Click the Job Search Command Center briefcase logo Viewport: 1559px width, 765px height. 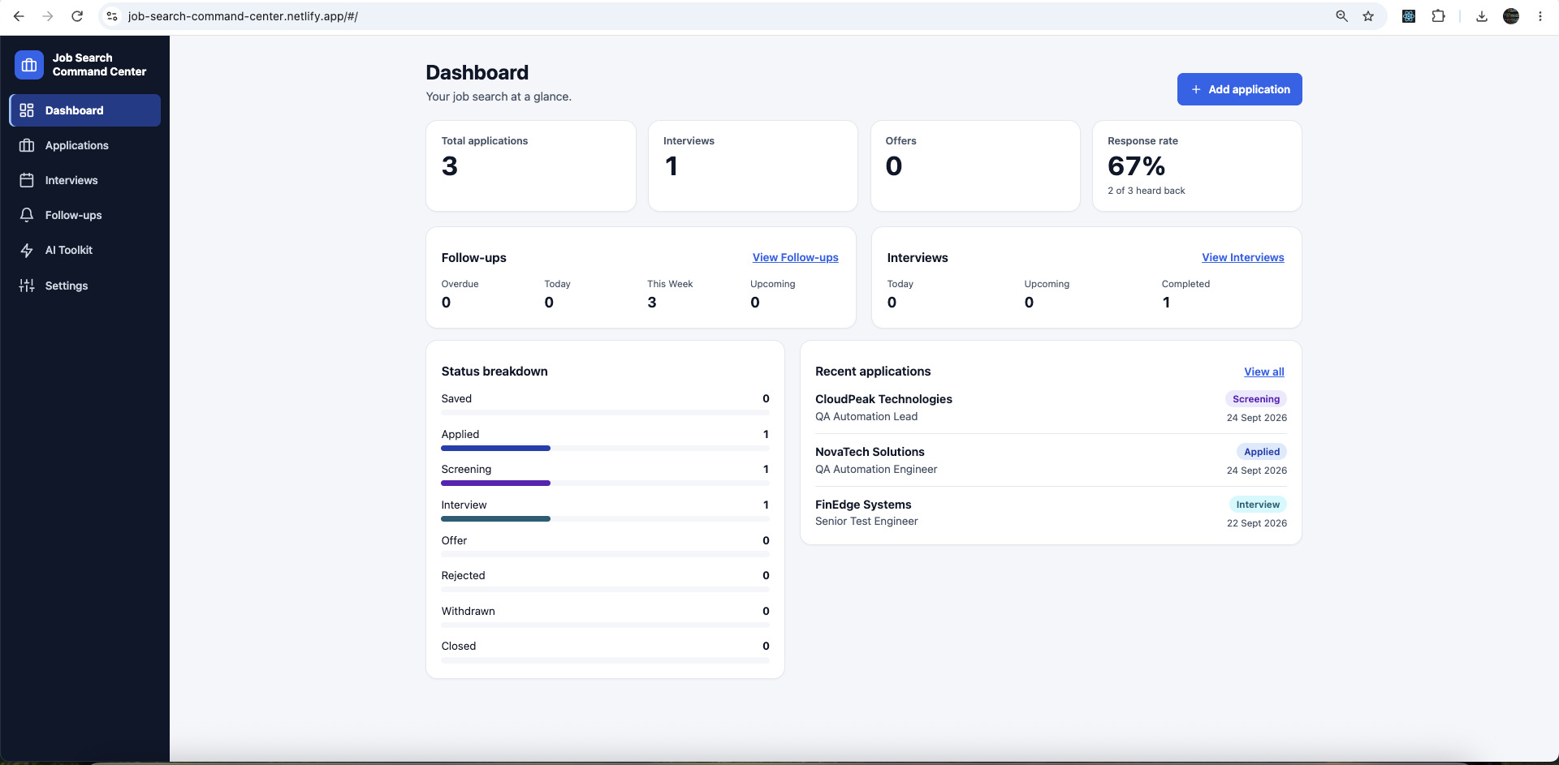[29, 65]
